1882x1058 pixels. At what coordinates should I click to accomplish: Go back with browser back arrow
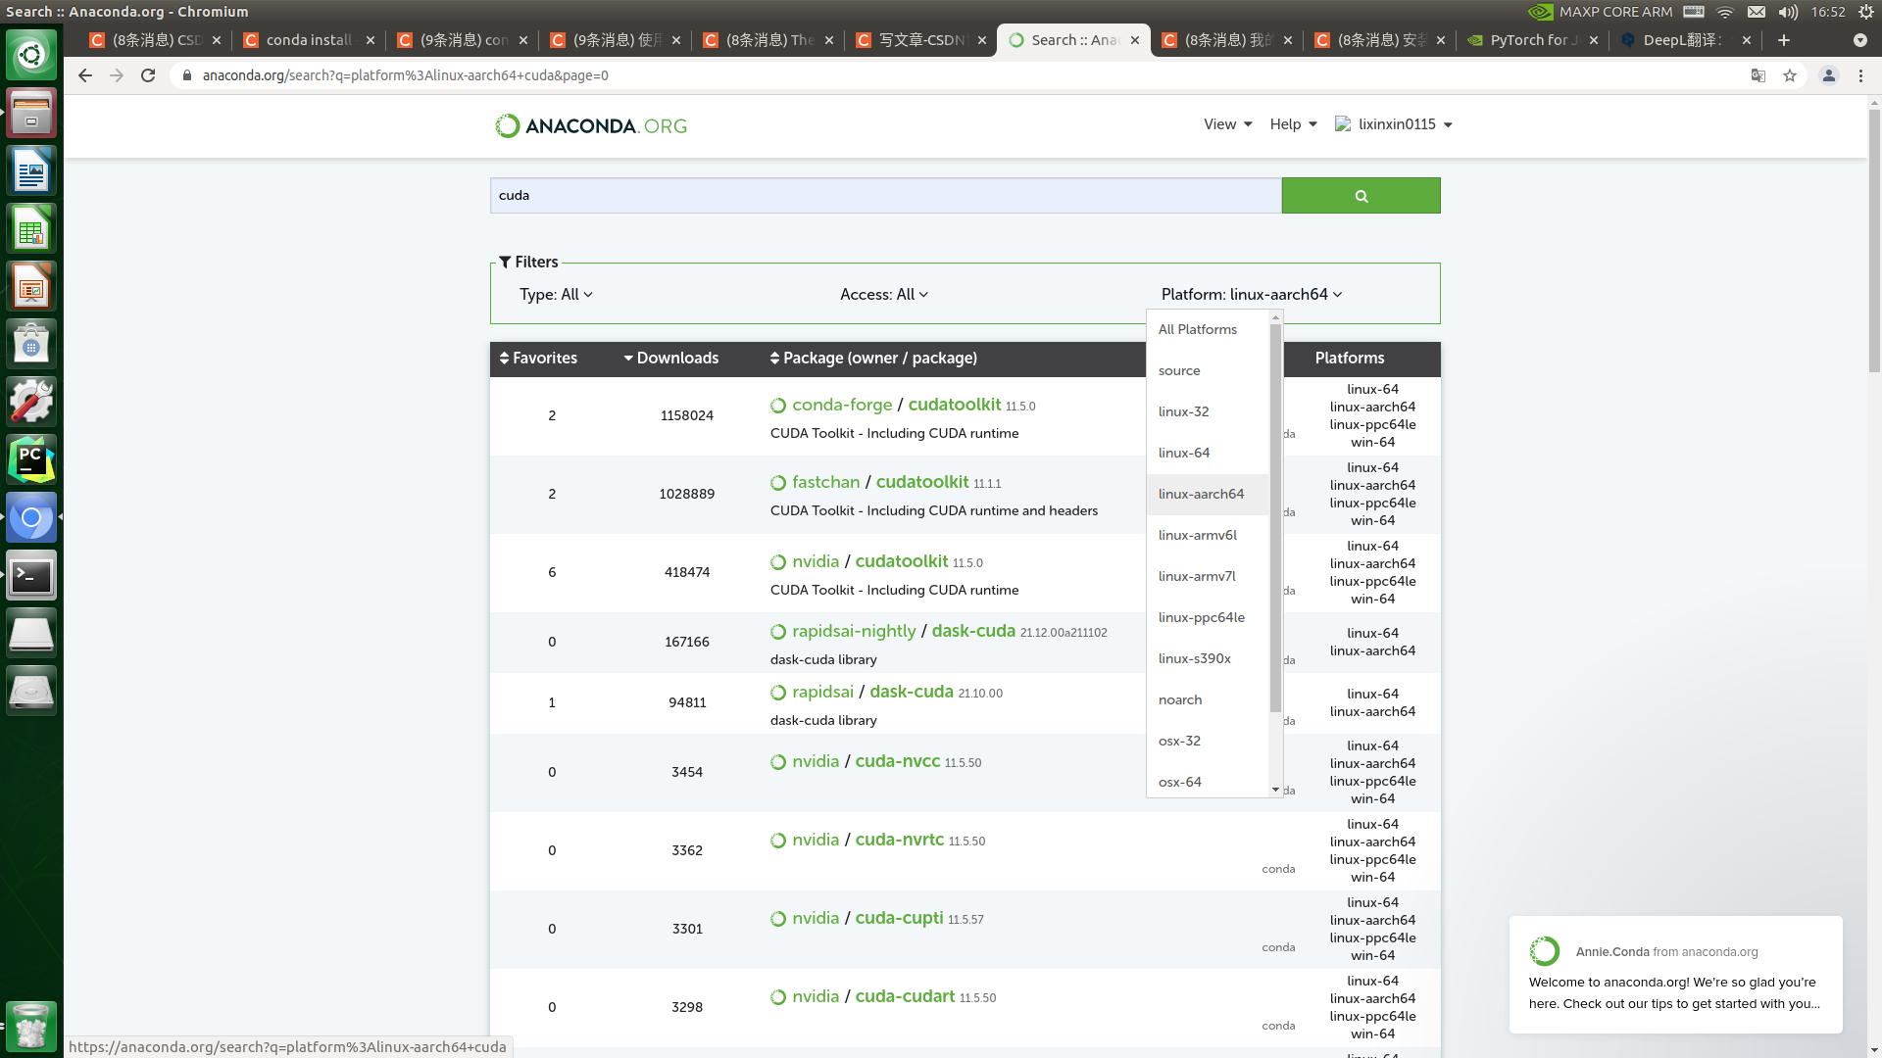pos(85,75)
